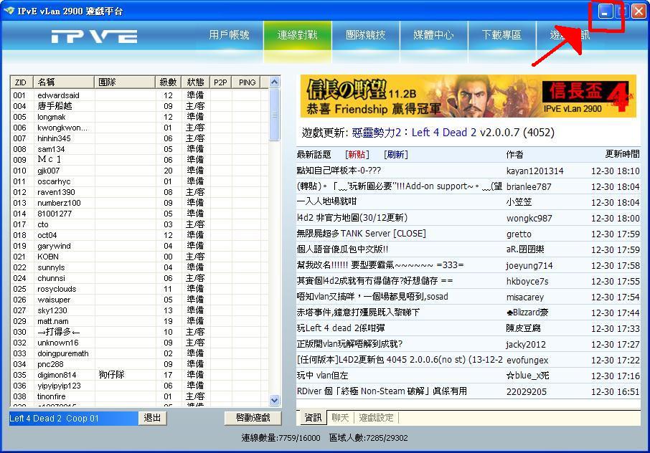Open the 媒體中心 tab
This screenshot has height=453, width=650.
click(433, 35)
